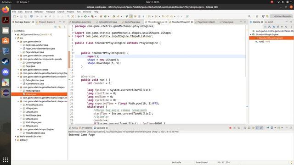Image resolution: width=294 pixels, height=165 pixels.
Task: Click the editor horizontal scrollbar
Action: click(x=160, y=124)
